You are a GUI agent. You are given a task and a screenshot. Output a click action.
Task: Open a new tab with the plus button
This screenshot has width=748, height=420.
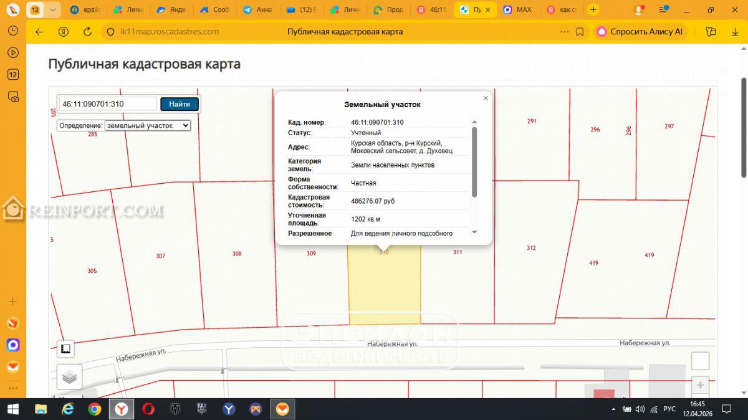click(593, 10)
